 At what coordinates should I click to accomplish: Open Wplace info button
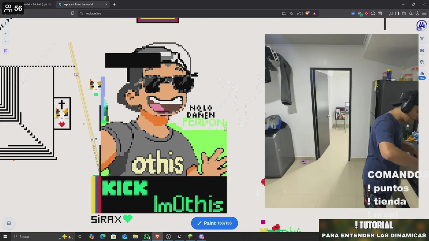point(5,24)
